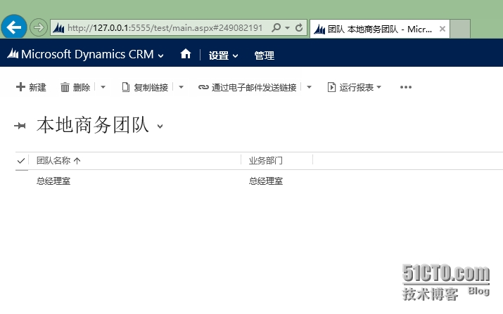Click the 复制链接 button label
The image size is (503, 314).
tap(151, 88)
